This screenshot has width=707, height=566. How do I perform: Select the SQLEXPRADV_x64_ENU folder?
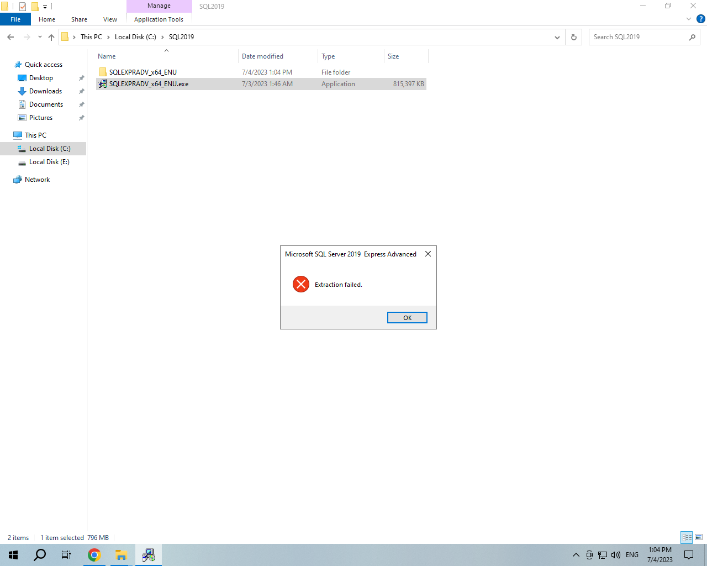click(143, 72)
